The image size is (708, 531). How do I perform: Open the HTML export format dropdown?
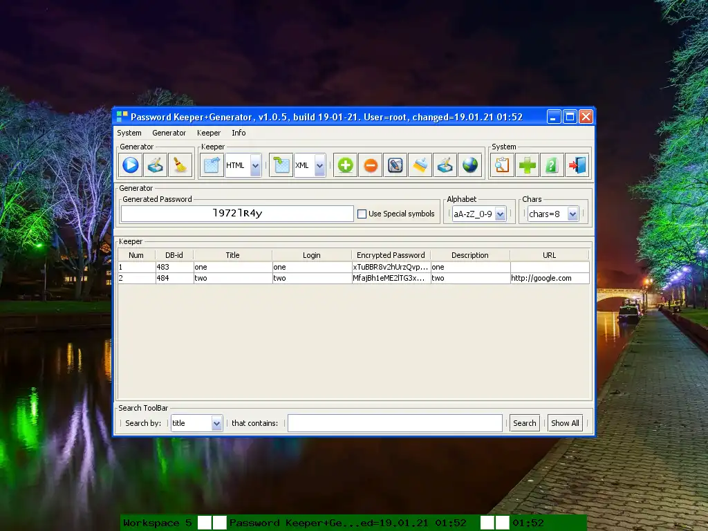[255, 165]
